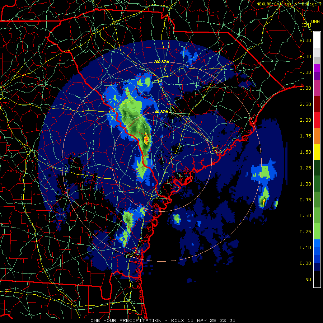Select the light green 0.25 legend swatch

(x=317, y=231)
